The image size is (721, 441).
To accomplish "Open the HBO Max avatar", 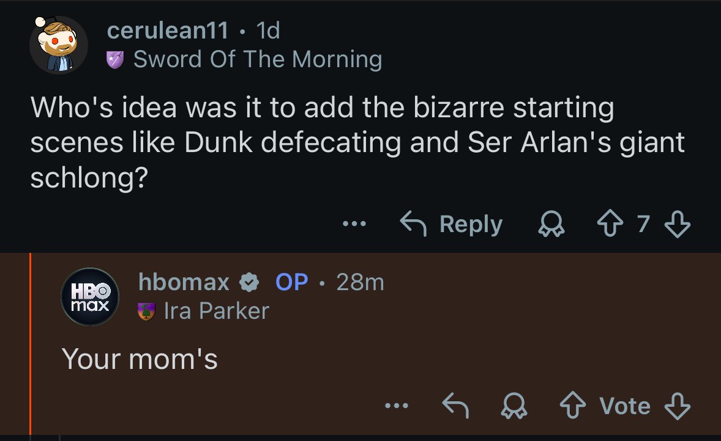I will [x=89, y=296].
